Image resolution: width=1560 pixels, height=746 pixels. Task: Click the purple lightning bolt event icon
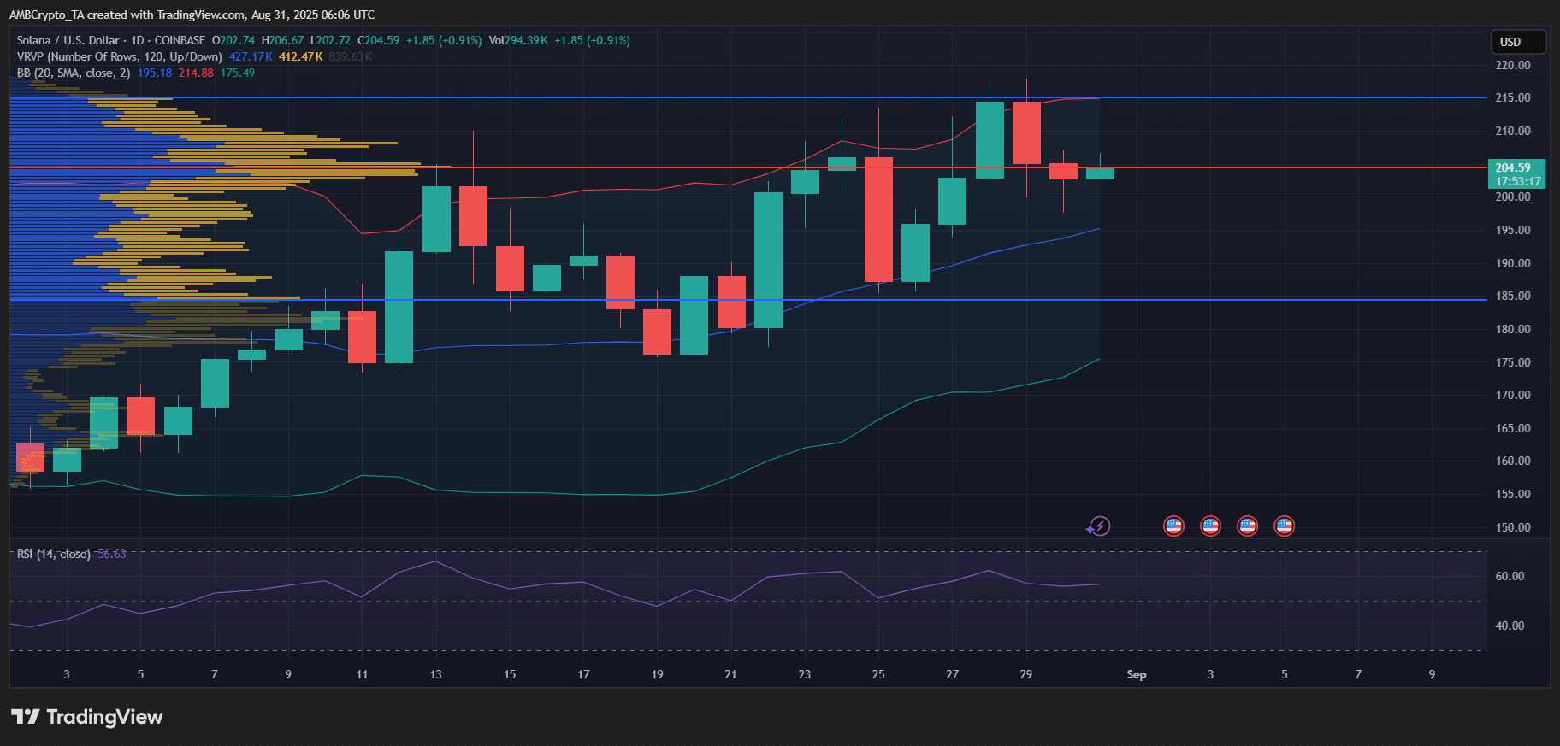1099,526
